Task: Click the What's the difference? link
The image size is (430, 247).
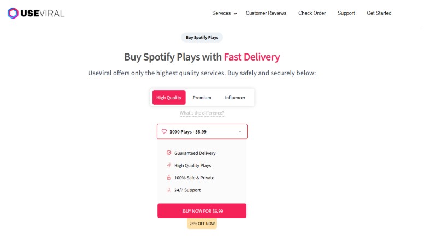Action: [202, 113]
